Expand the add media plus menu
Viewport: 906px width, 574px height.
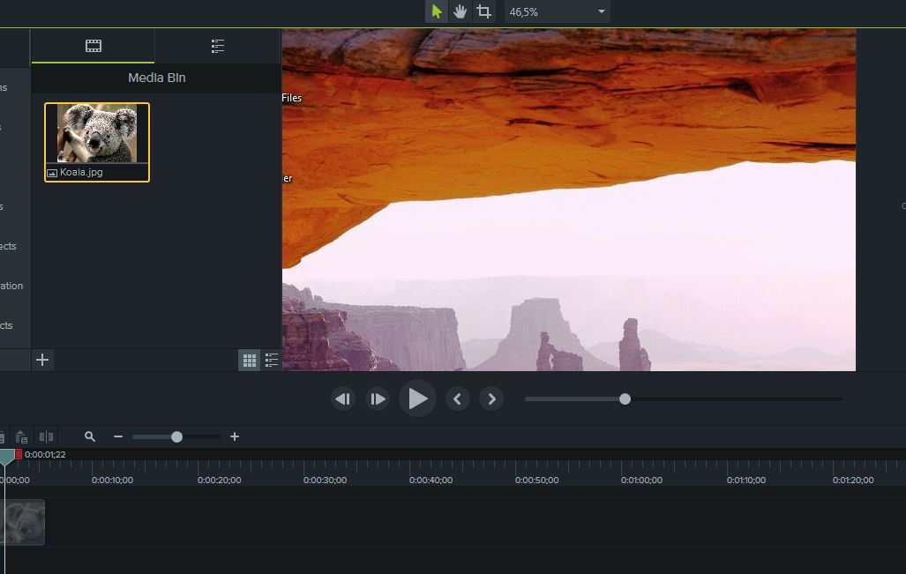click(42, 360)
